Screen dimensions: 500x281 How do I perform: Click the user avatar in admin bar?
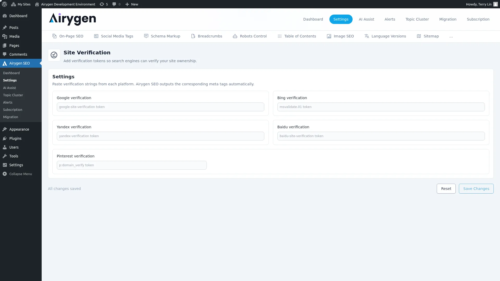click(x=496, y=4)
